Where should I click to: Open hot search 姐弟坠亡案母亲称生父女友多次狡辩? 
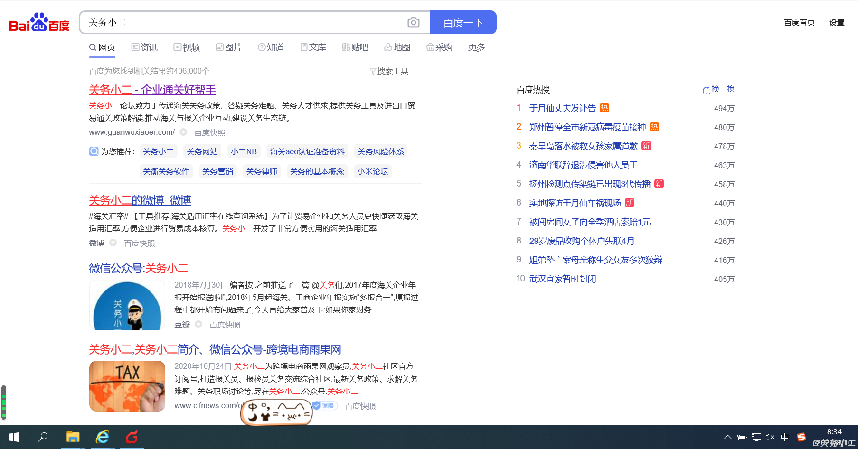click(x=596, y=260)
